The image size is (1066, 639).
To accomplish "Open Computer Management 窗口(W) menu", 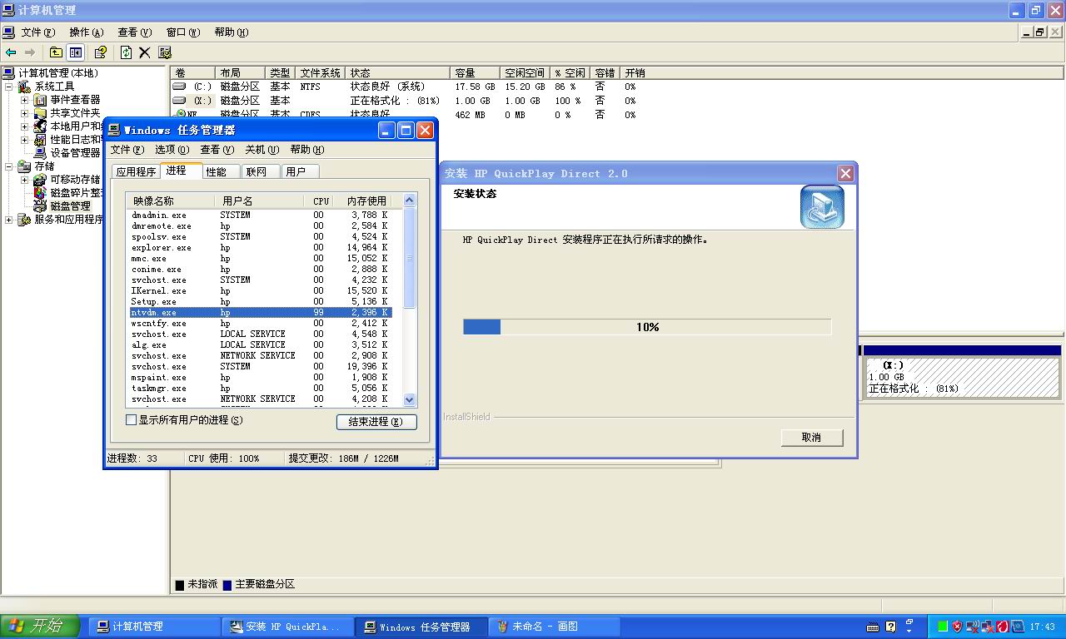I will tap(183, 32).
